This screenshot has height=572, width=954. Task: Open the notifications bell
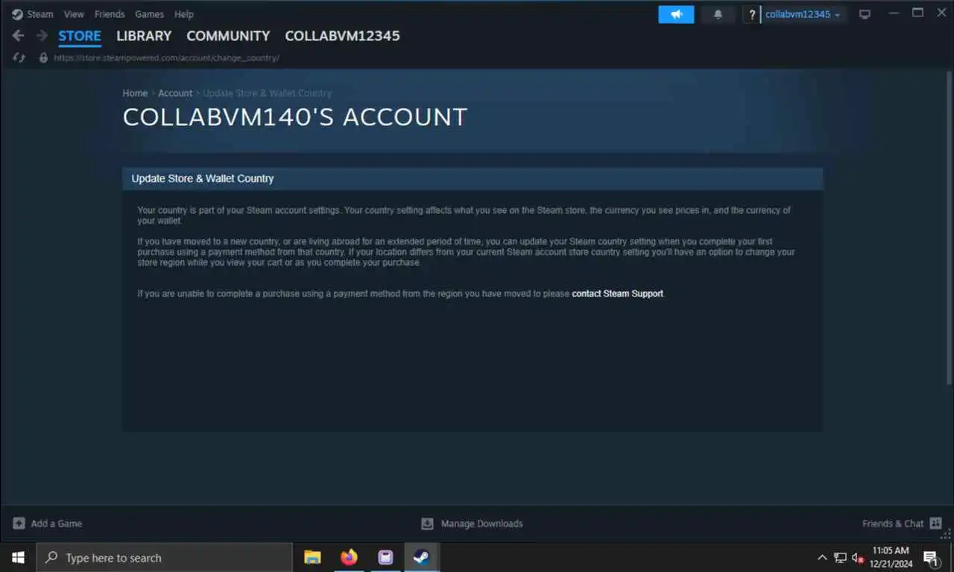[x=718, y=14]
